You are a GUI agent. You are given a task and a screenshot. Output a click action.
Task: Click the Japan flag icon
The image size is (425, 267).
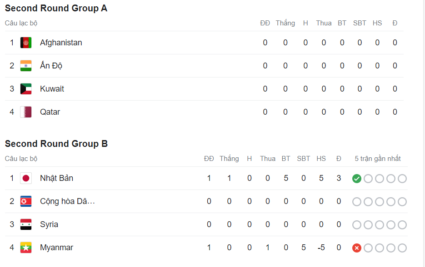(x=26, y=178)
